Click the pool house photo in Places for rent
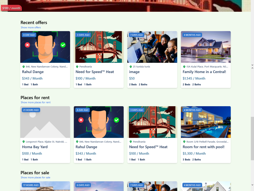 (x=206, y=122)
